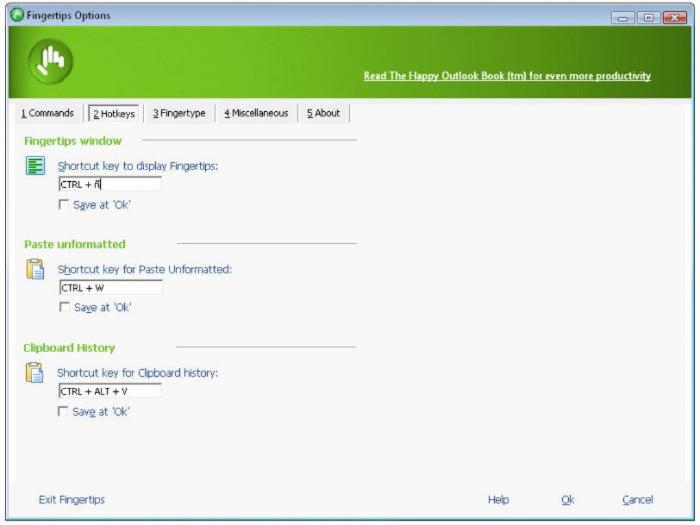This screenshot has height=525, width=700.
Task: Click the 'Paste unformatted' section heading
Action: click(x=75, y=244)
